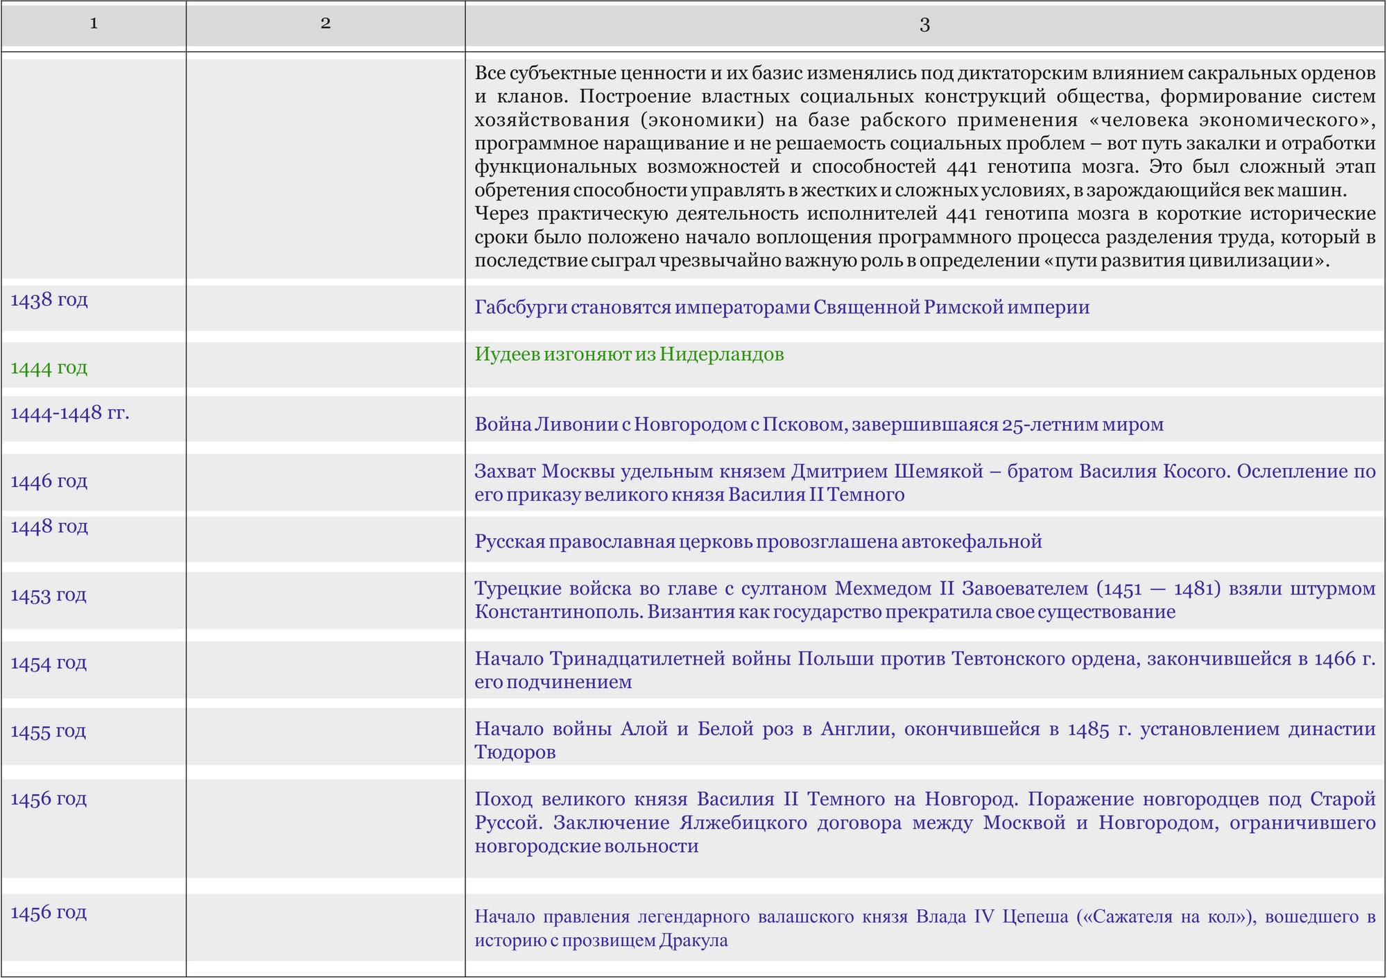Click column header labeled 3
1387x978 pixels.
pyautogui.click(x=924, y=24)
